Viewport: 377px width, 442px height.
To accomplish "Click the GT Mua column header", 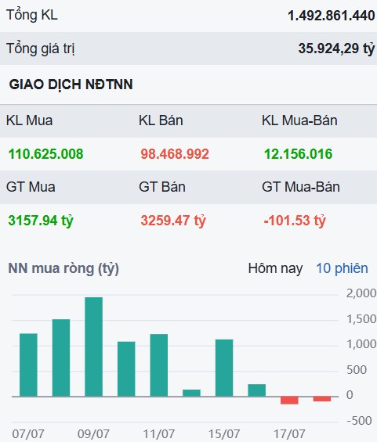I will coord(31,187).
